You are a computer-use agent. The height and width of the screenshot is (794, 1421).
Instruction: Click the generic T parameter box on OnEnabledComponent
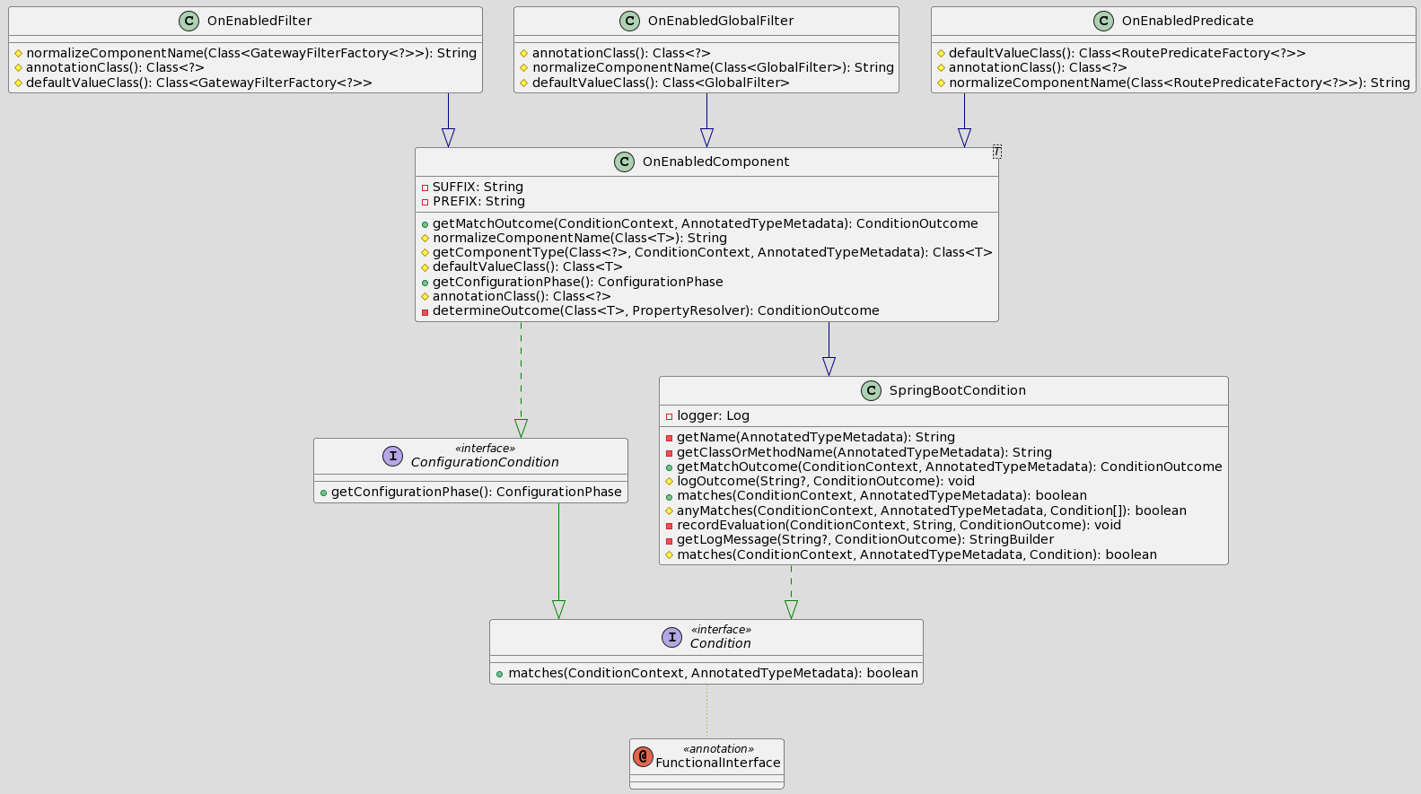pos(996,153)
